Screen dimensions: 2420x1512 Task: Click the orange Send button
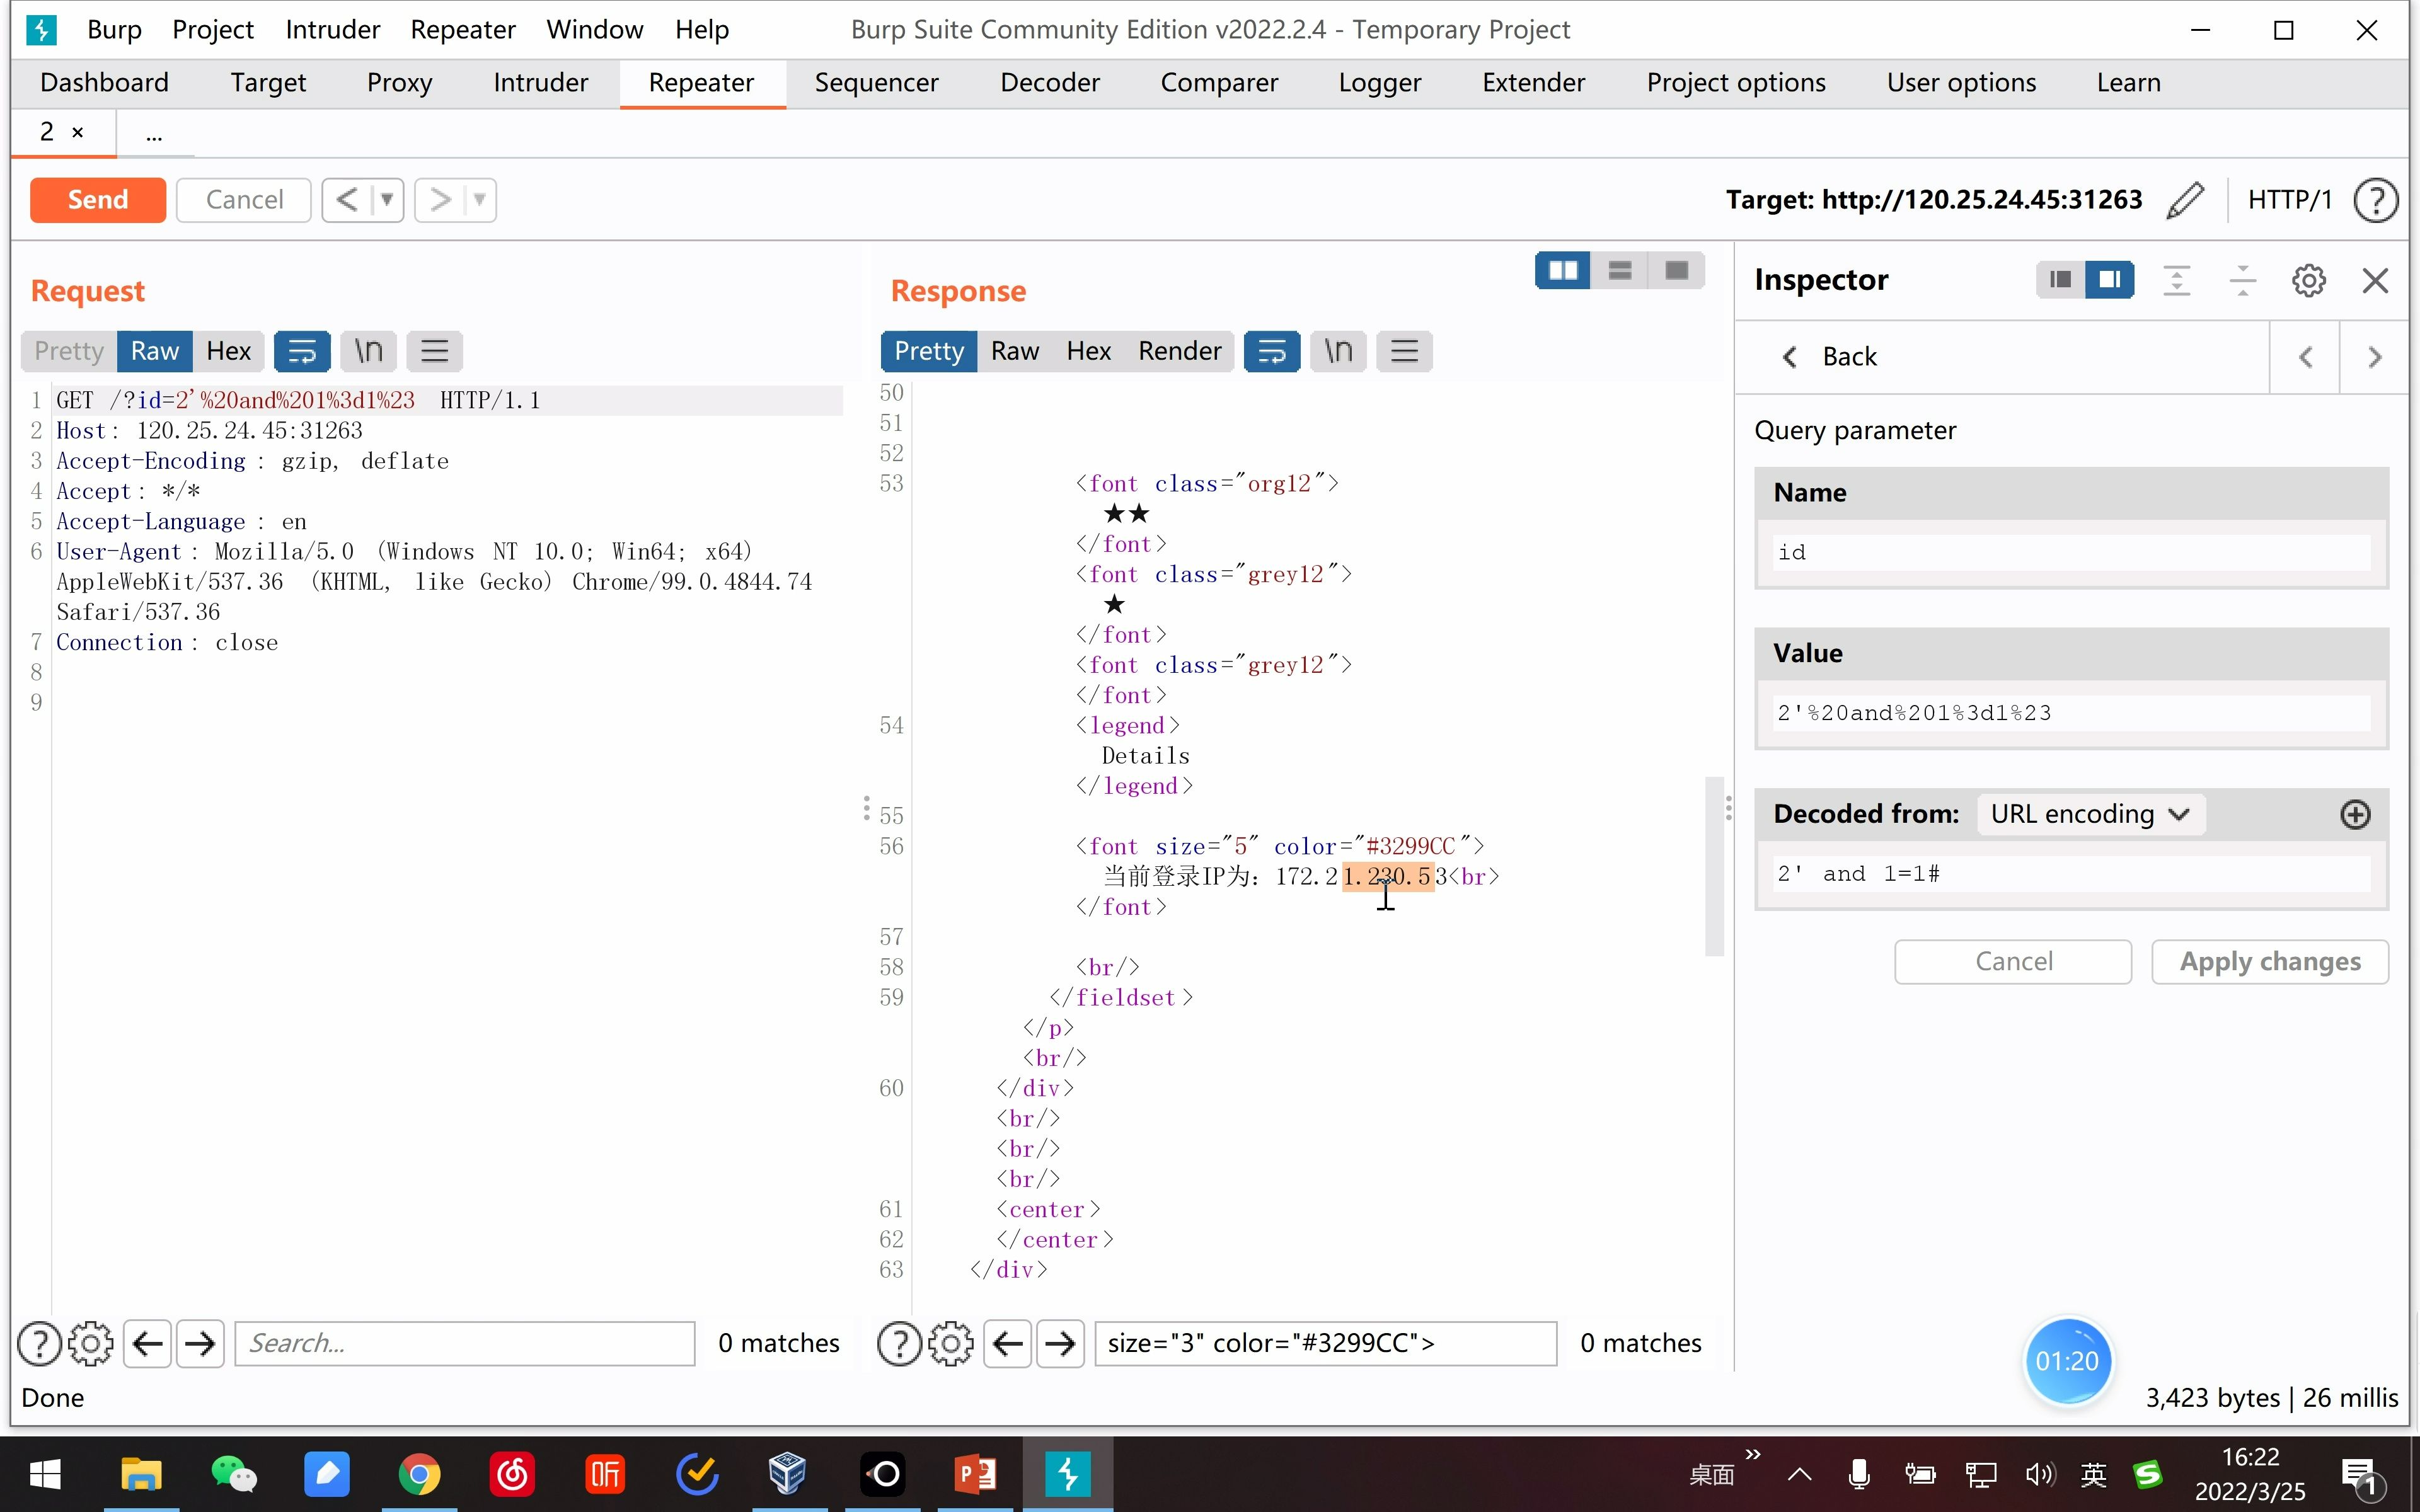97,200
